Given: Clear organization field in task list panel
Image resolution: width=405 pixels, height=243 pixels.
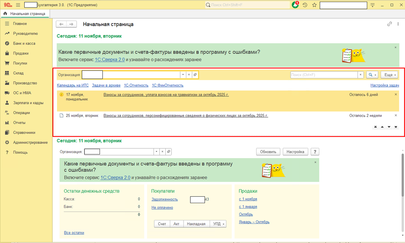Looking at the screenshot, I should point(189,75).
